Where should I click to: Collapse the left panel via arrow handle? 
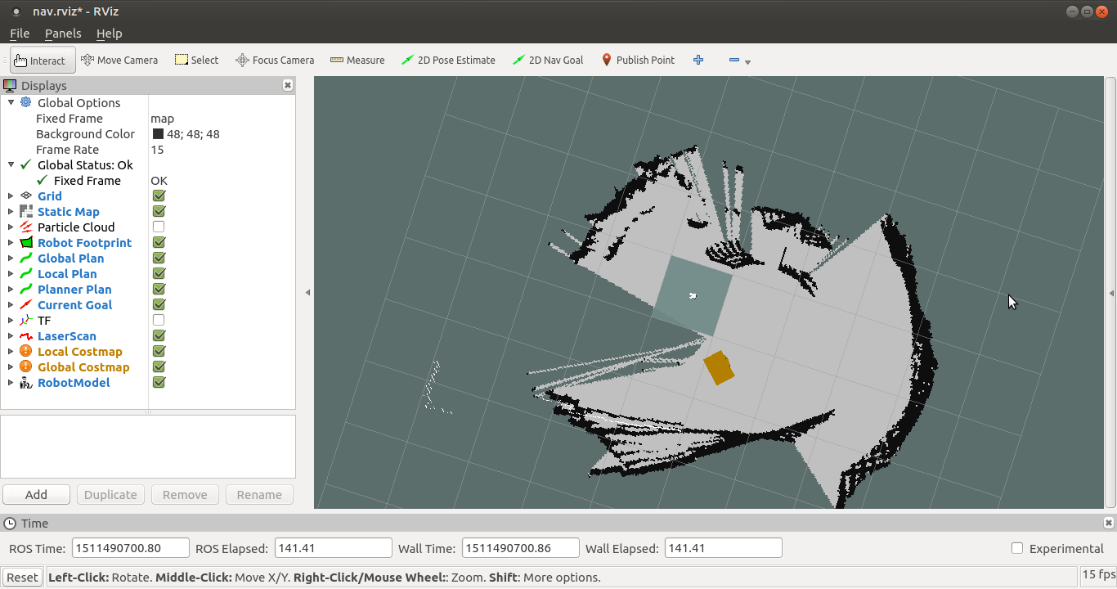pyautogui.click(x=307, y=292)
